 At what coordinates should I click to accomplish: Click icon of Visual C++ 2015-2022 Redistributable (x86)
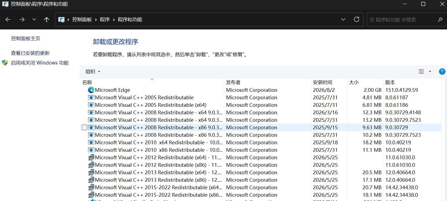pos(91,195)
